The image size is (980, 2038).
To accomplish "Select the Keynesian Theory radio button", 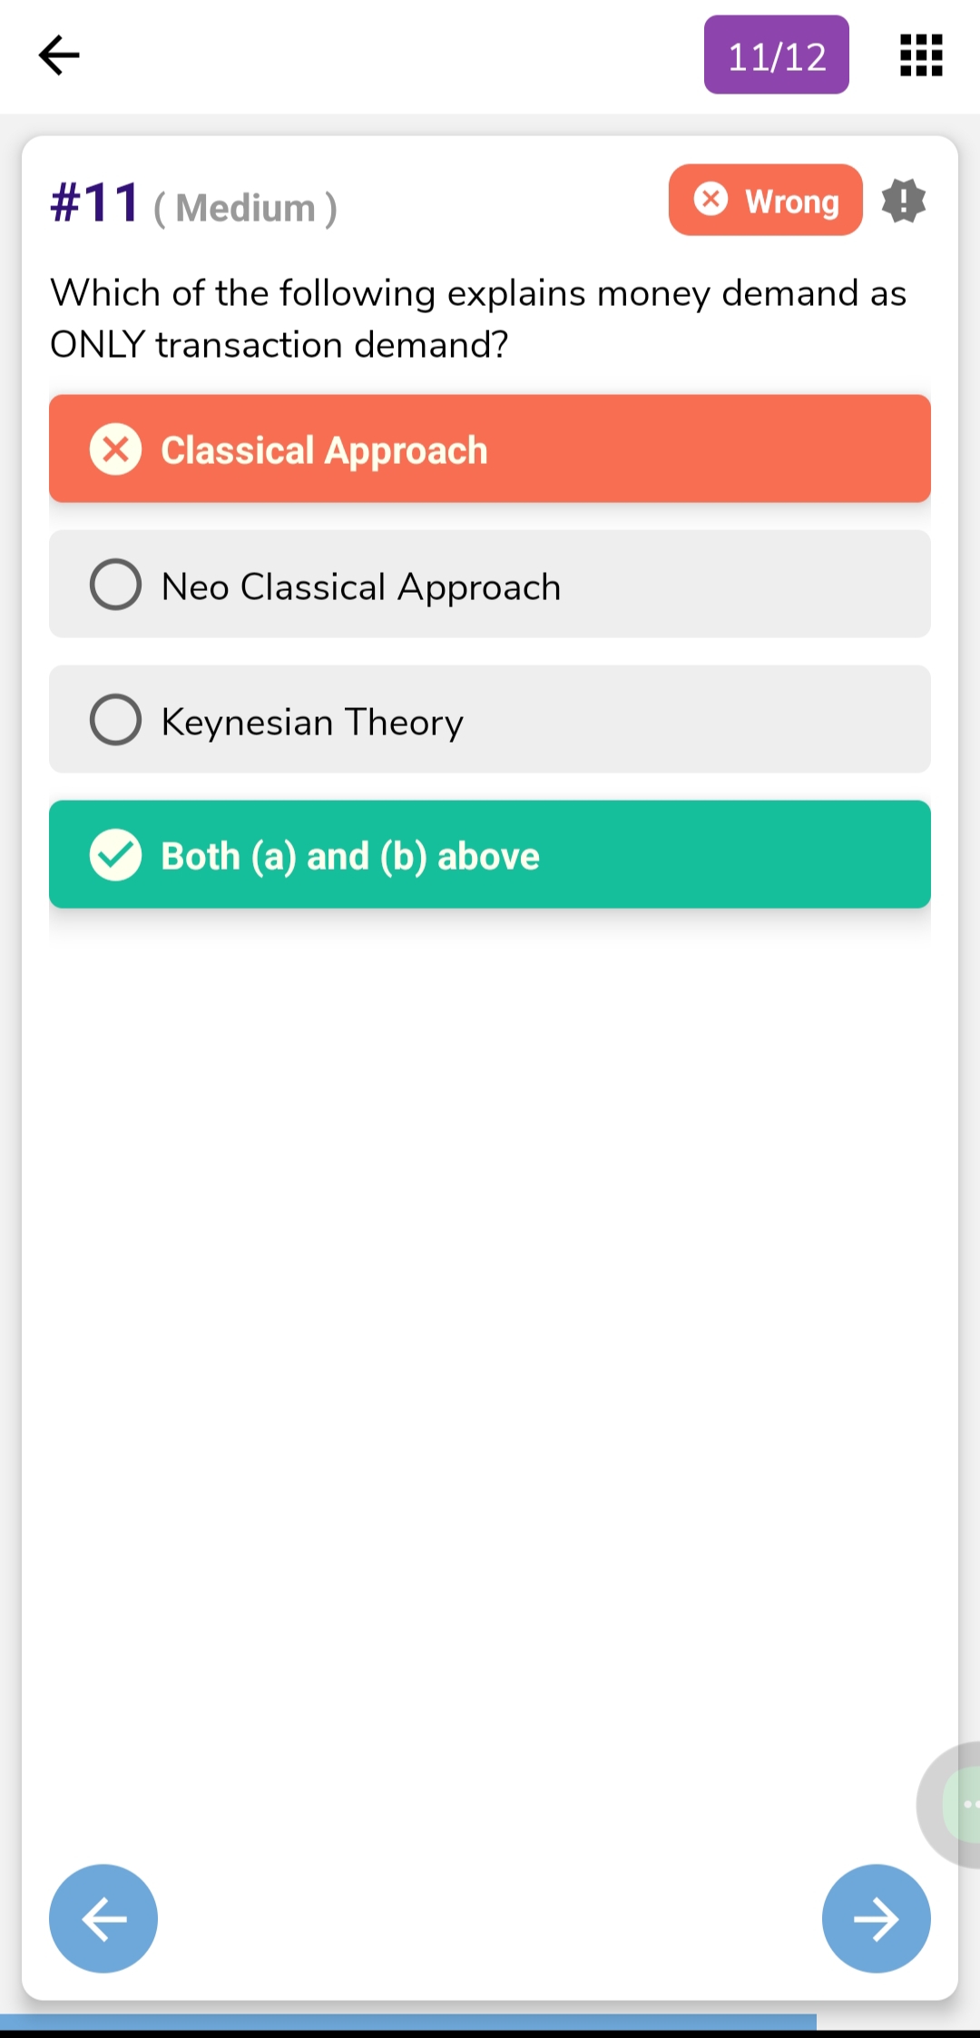I will 116,720.
